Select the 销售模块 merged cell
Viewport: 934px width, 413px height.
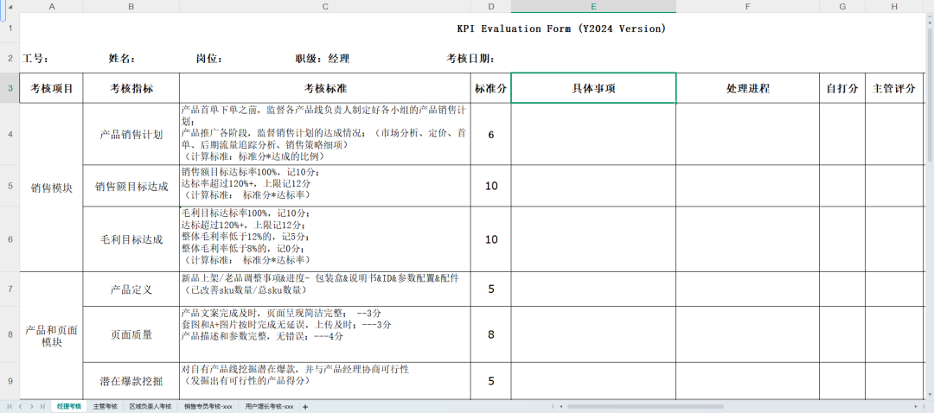pos(51,187)
